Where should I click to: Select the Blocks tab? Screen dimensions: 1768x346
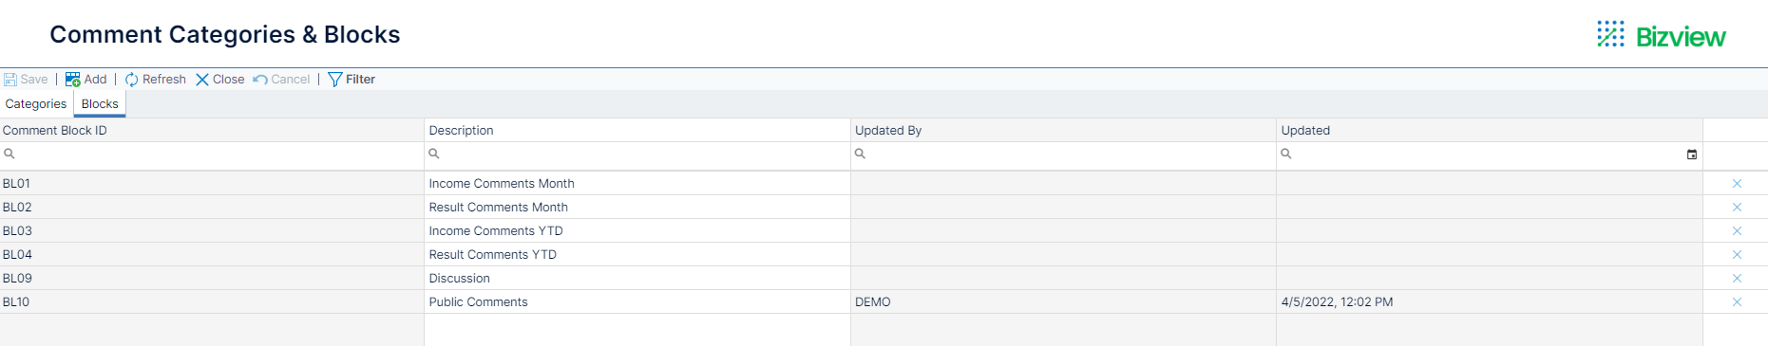point(100,104)
